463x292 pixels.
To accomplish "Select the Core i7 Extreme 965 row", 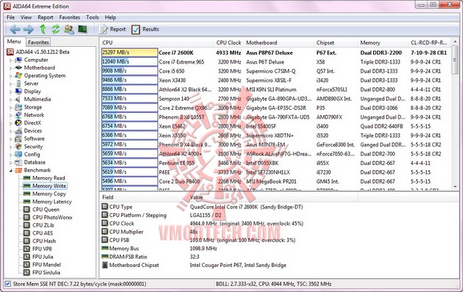I will (x=276, y=62).
